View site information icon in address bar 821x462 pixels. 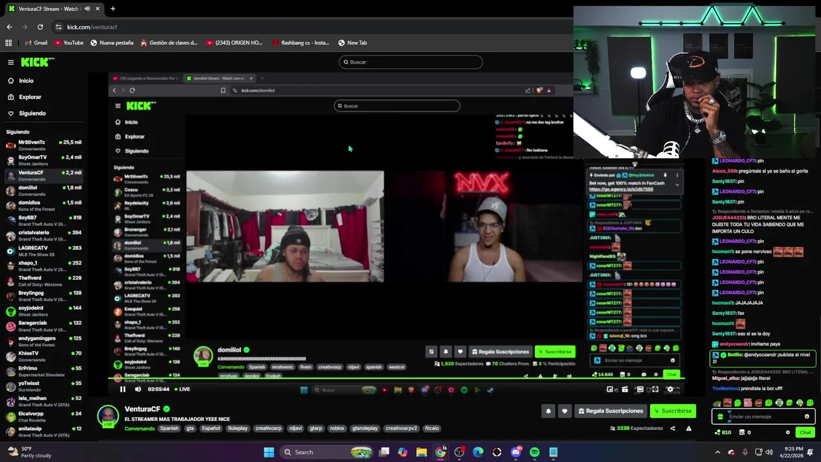click(x=58, y=27)
